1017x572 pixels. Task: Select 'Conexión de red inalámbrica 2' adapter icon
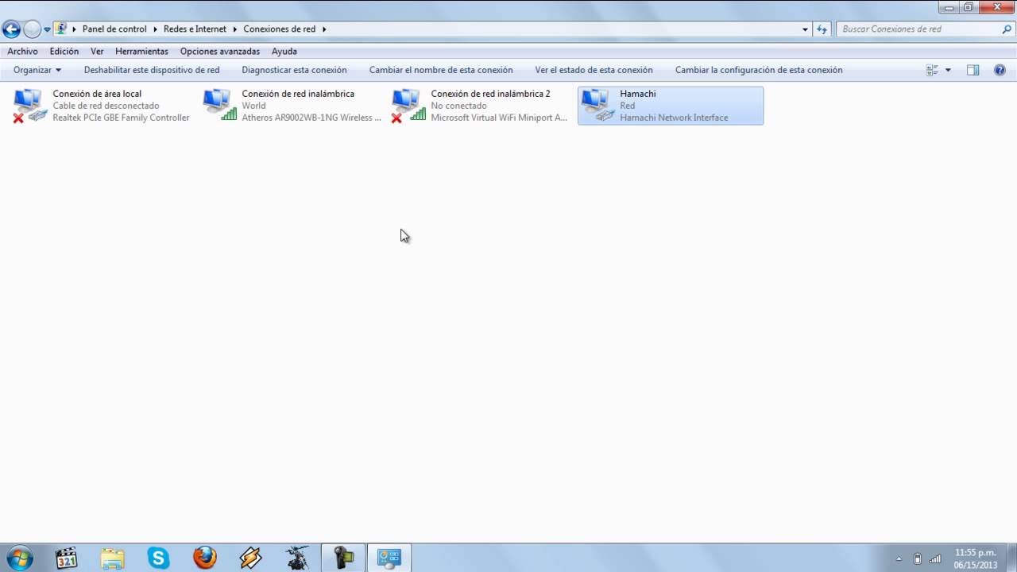pos(408,105)
